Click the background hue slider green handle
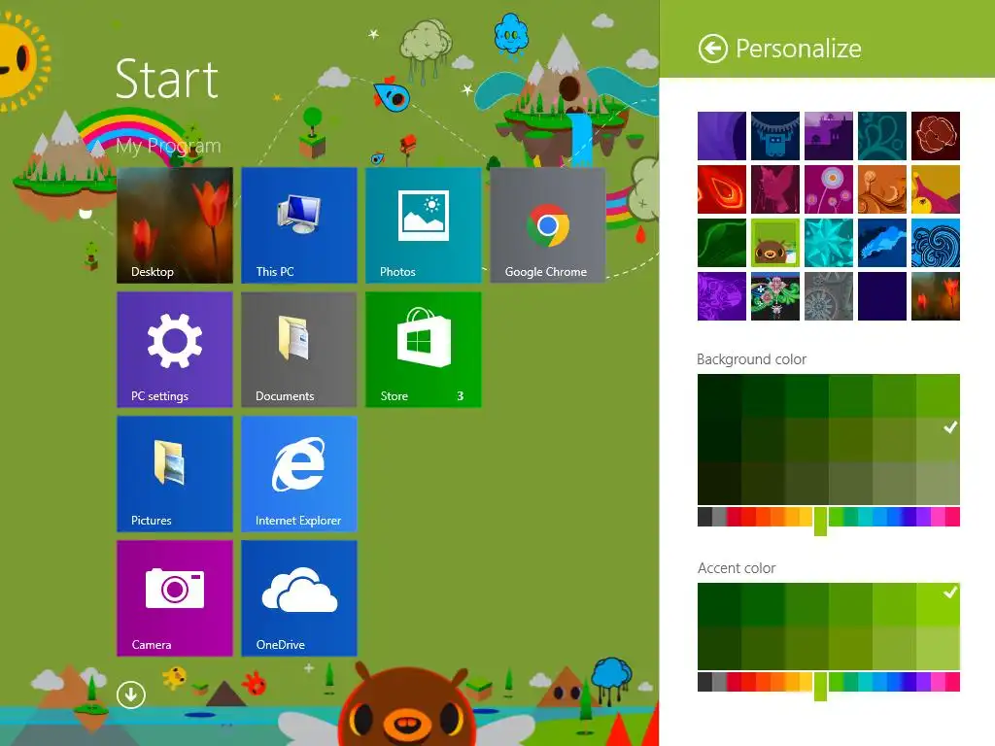 820,521
